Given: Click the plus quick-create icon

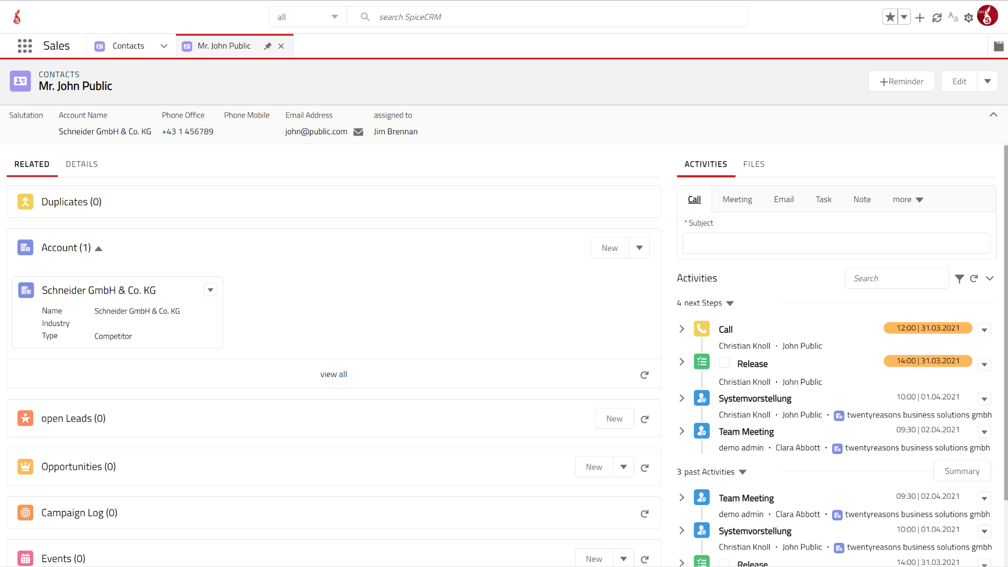Looking at the screenshot, I should (920, 18).
